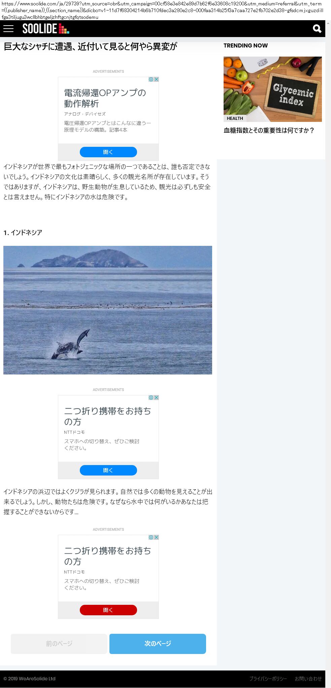Click the orca jumping photo

108,310
